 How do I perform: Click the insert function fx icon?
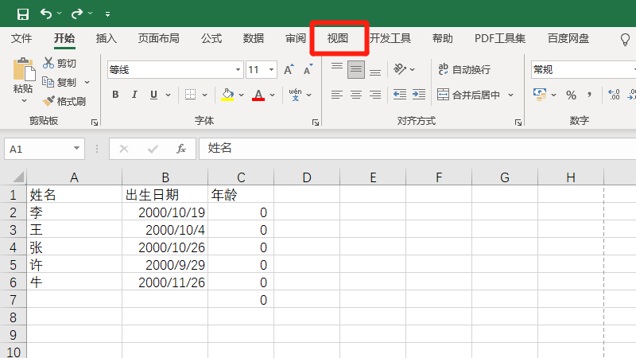point(181,149)
